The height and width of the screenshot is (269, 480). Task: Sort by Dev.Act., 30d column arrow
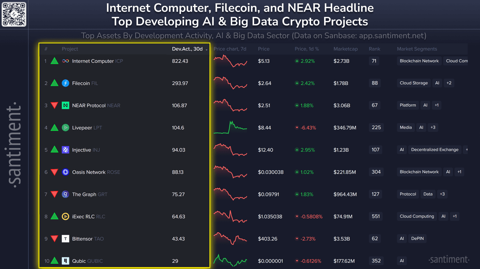207,49
